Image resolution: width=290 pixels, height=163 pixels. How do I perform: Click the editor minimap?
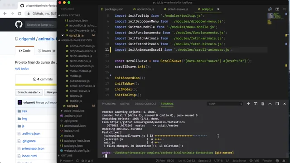pyautogui.click(x=275, y=19)
